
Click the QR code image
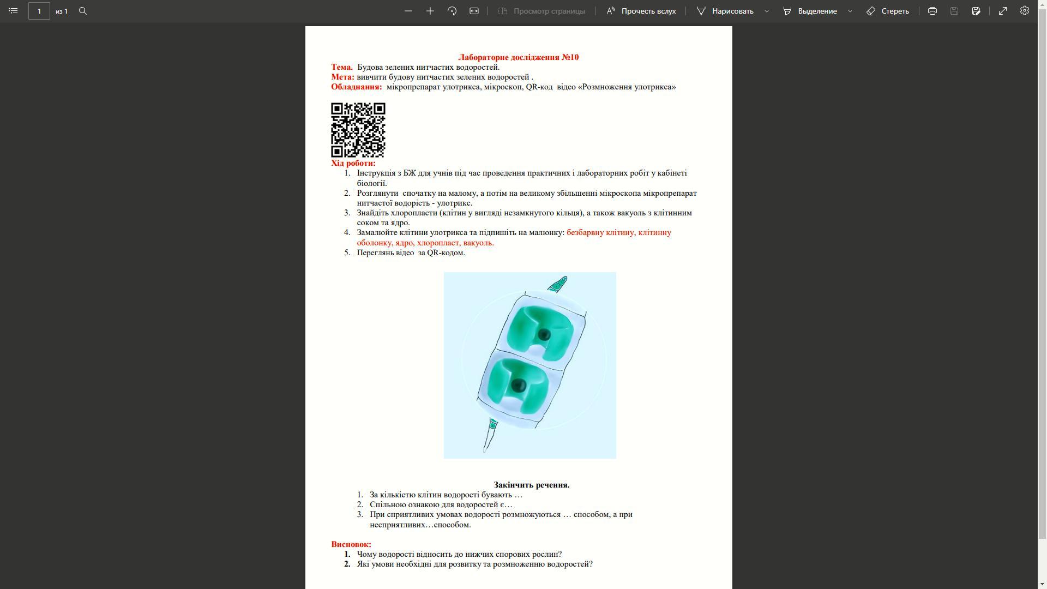(x=358, y=130)
